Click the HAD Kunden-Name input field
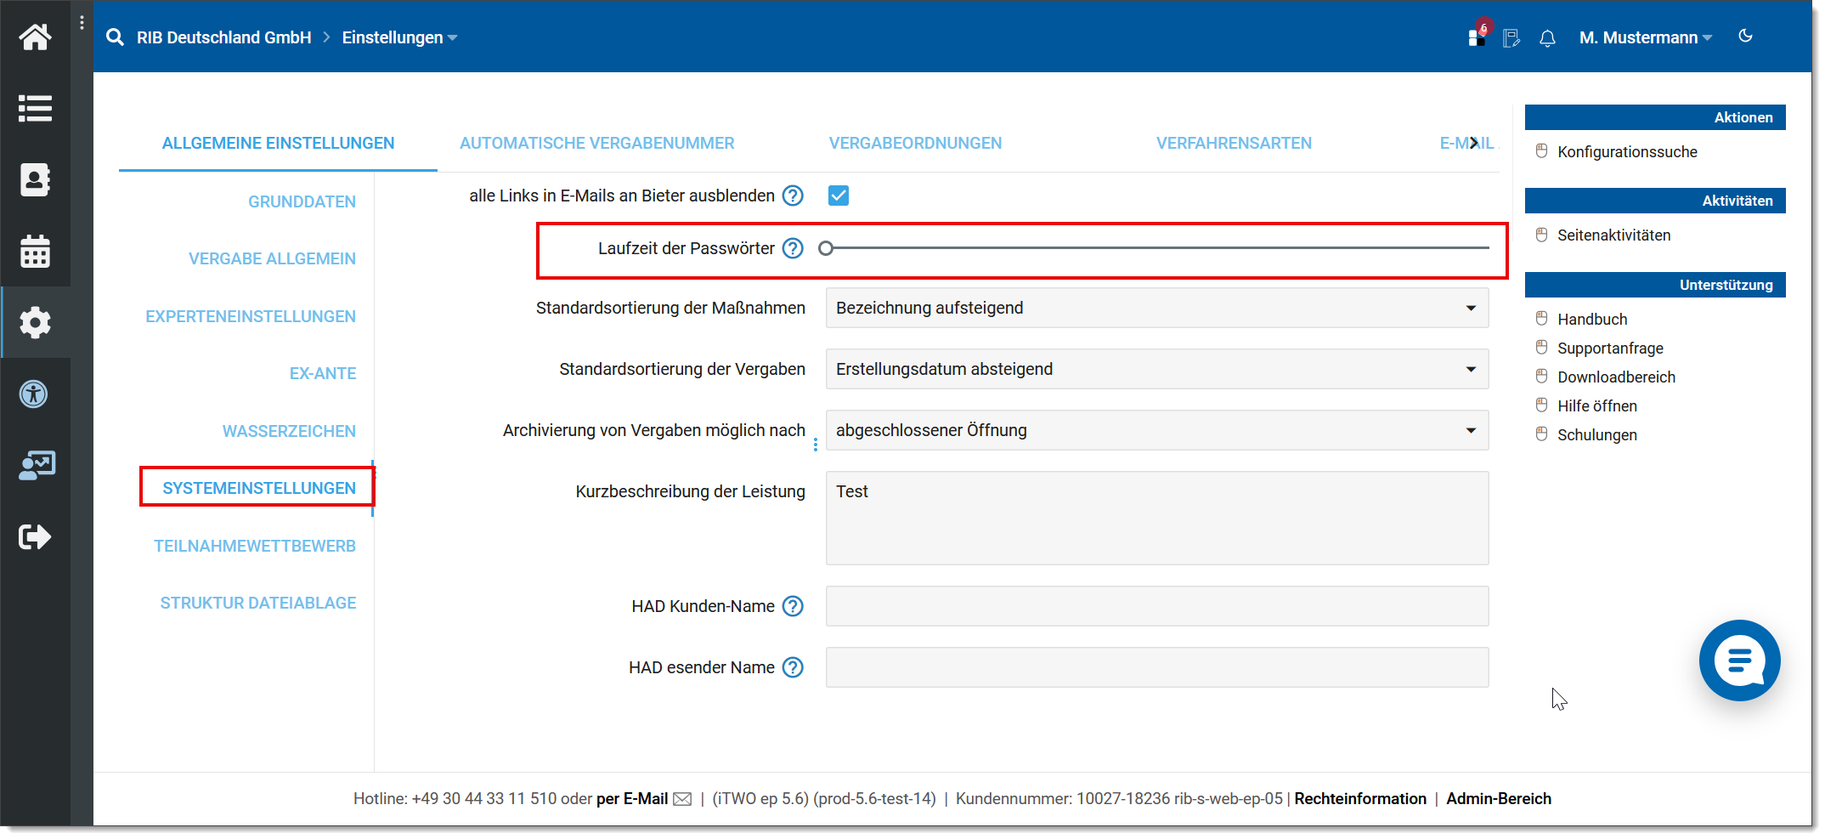The height and width of the screenshot is (839, 1825). [x=1156, y=607]
